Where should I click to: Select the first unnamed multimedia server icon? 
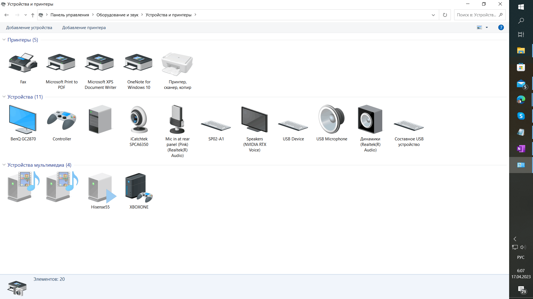pos(23,186)
